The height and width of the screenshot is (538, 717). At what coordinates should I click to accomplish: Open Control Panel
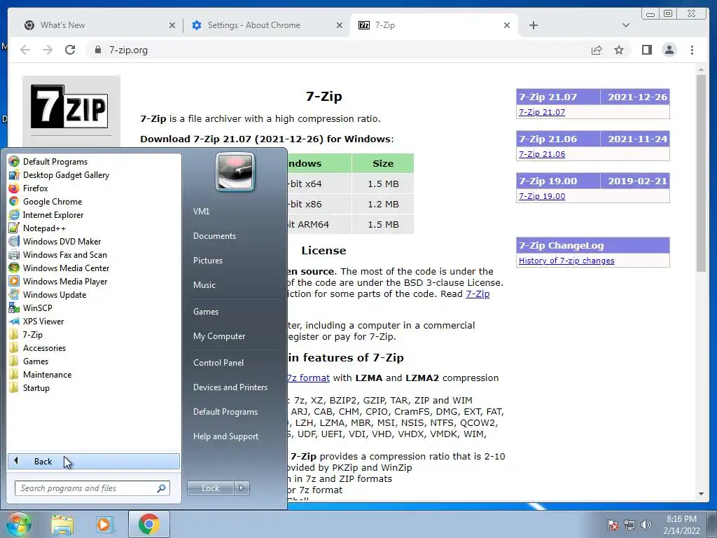(x=218, y=362)
